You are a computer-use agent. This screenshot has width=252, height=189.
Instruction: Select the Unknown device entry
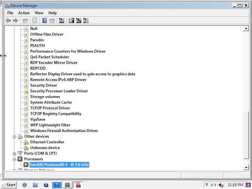coord(45,148)
